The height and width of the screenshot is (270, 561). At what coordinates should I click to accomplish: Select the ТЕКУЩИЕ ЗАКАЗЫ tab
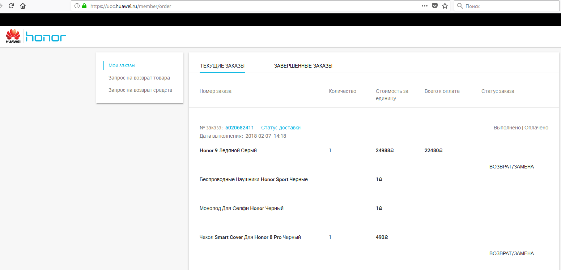pos(222,66)
